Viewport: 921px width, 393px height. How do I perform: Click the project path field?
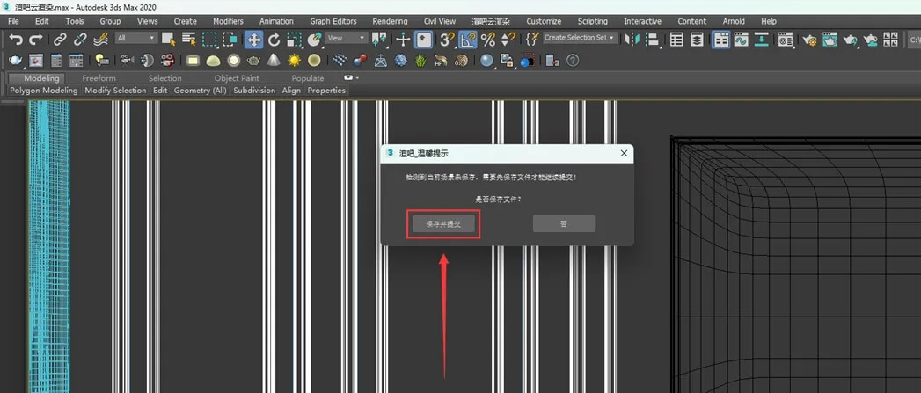913,40
